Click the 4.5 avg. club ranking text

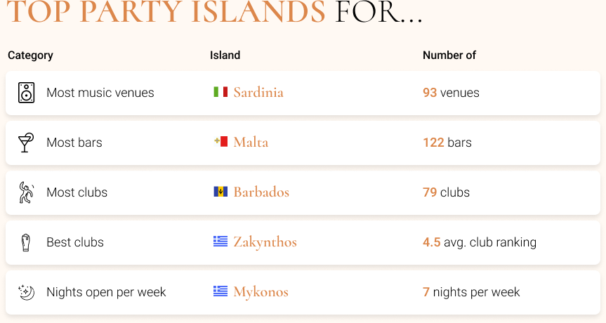tap(479, 242)
